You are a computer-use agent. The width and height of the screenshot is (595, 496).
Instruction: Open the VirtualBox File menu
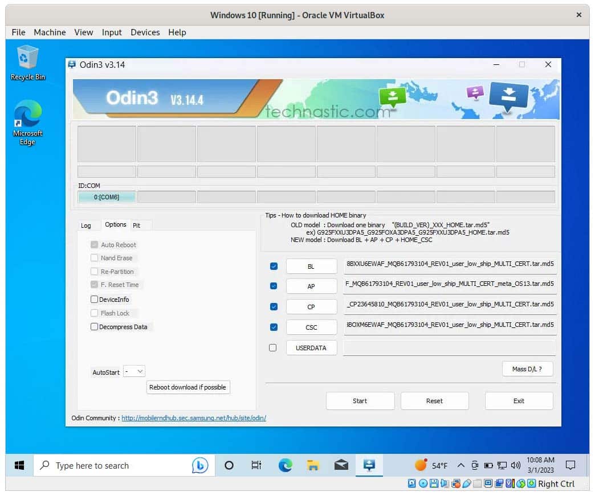click(x=19, y=32)
